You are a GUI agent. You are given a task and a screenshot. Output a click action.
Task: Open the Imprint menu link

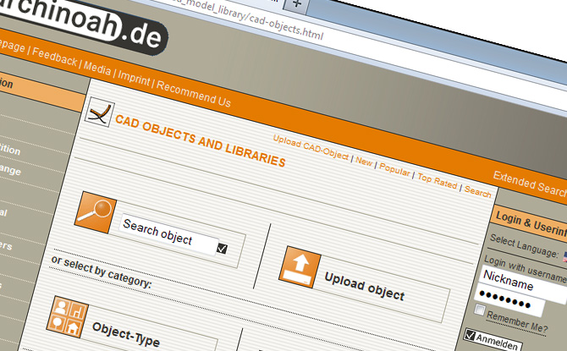click(x=134, y=77)
